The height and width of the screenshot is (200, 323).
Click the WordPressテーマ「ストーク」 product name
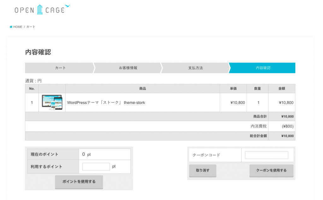pyautogui.click(x=106, y=103)
